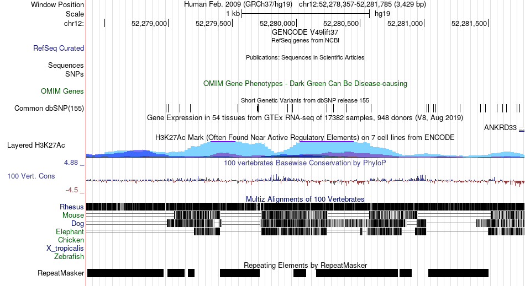Open the Common dbSNP(155) track label
This screenshot has width=525, height=286.
49,109
